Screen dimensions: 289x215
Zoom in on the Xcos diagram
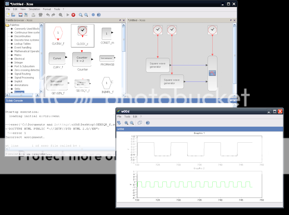point(80,15)
